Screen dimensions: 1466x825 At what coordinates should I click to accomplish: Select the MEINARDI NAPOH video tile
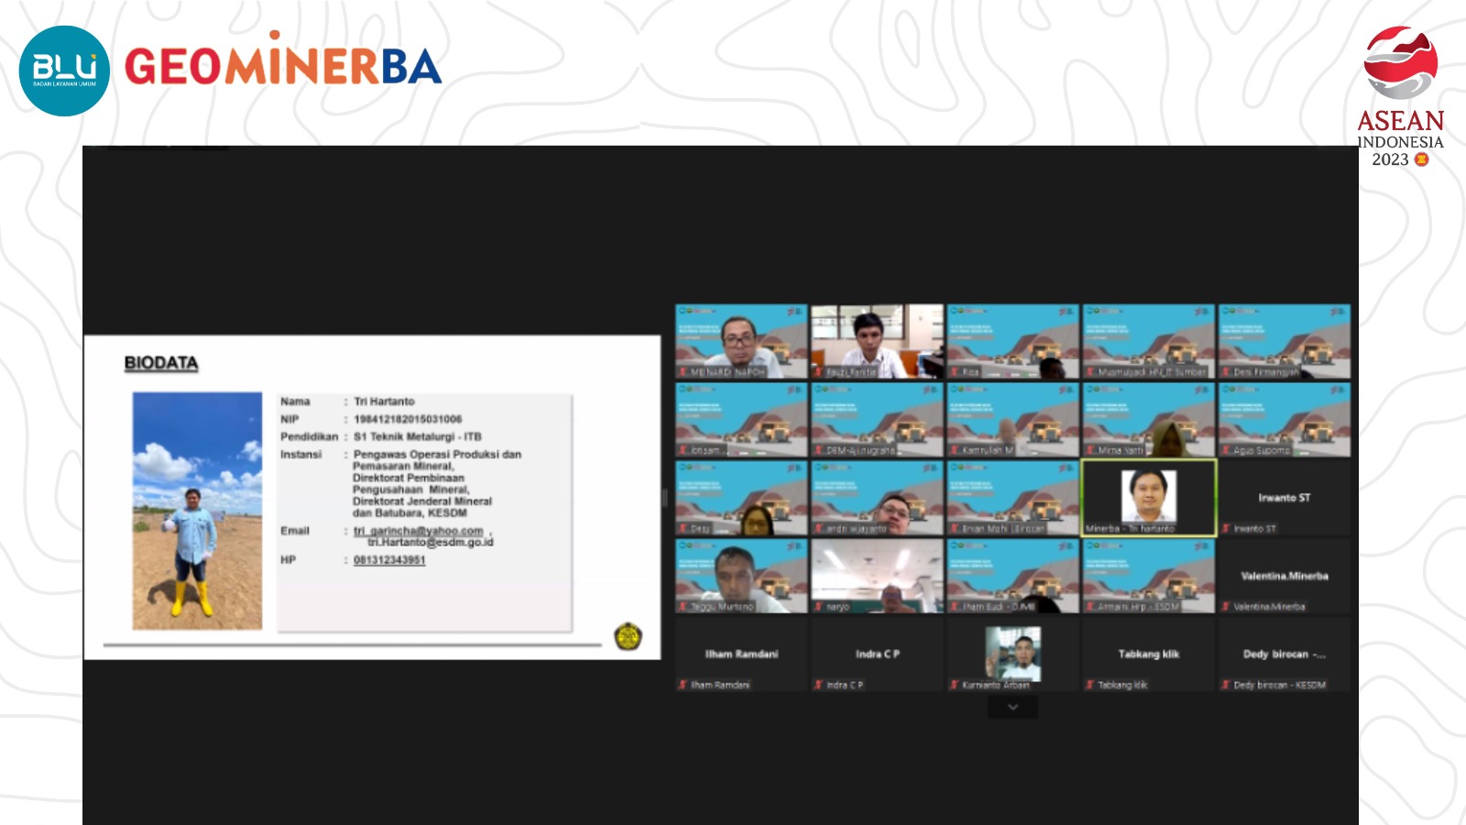[741, 341]
